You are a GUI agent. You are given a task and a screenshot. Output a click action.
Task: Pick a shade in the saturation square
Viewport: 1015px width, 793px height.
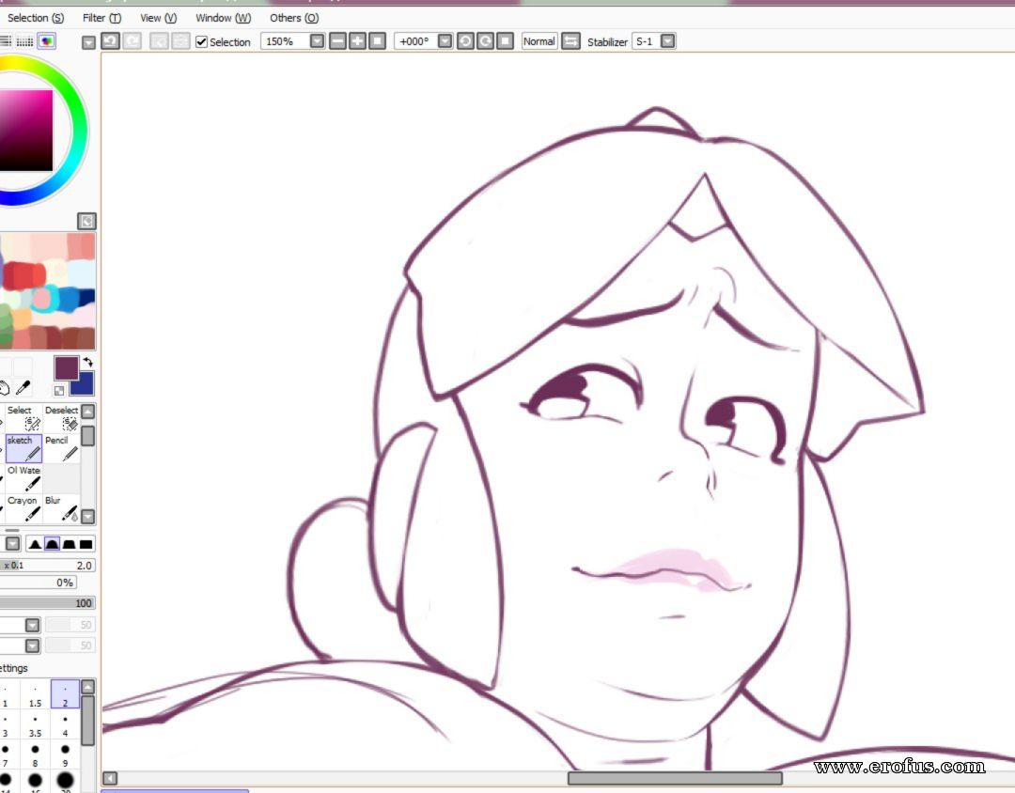click(x=26, y=130)
